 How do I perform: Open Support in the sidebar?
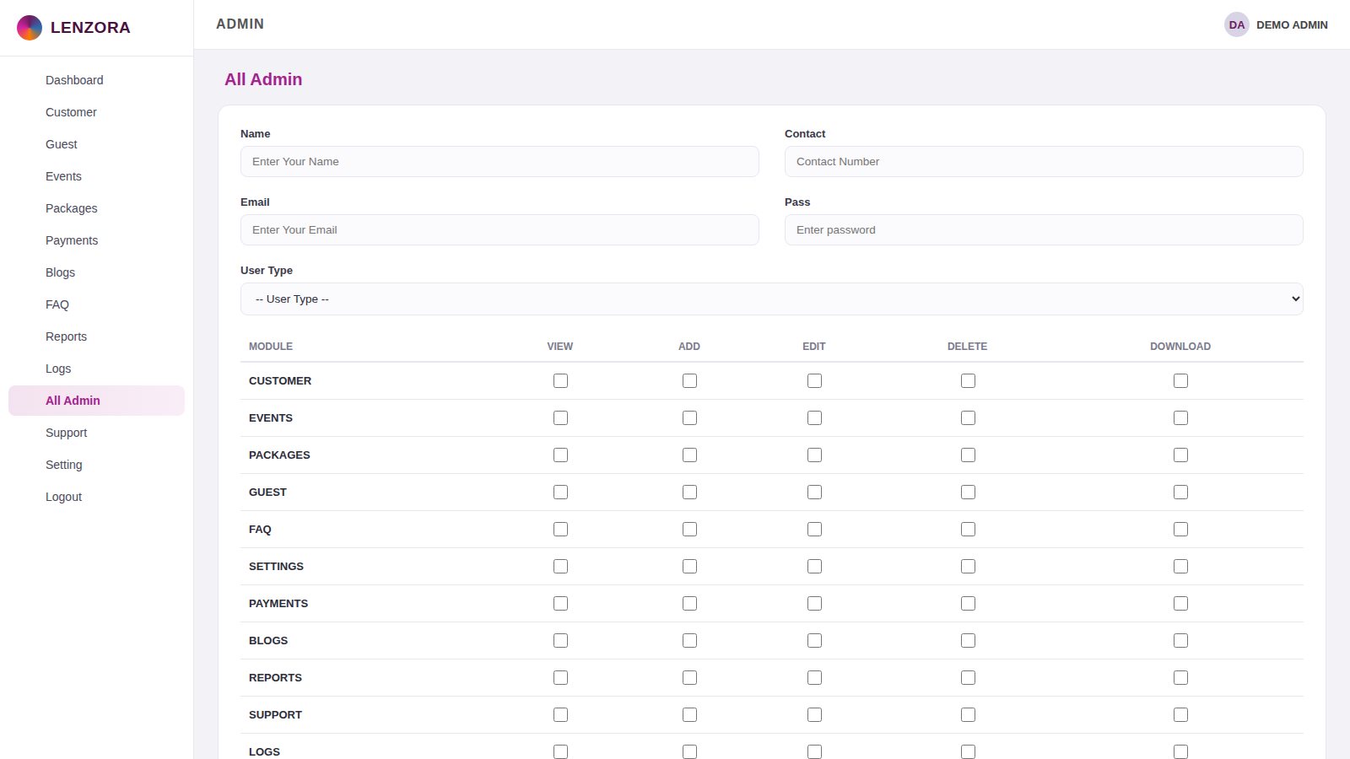pos(96,433)
